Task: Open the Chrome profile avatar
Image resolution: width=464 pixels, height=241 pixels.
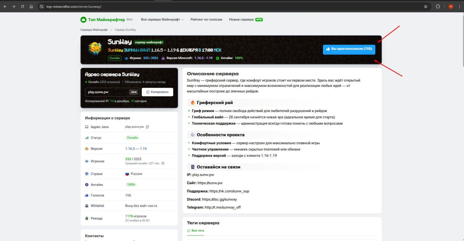Action: pyautogui.click(x=451, y=7)
